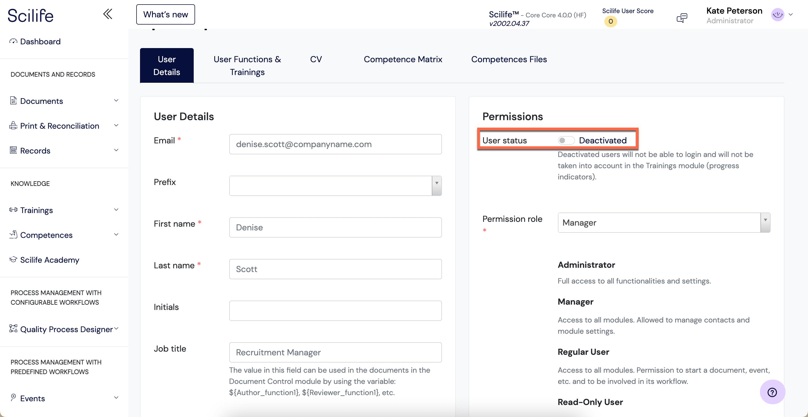Click the What's new button
808x417 pixels.
coord(165,14)
